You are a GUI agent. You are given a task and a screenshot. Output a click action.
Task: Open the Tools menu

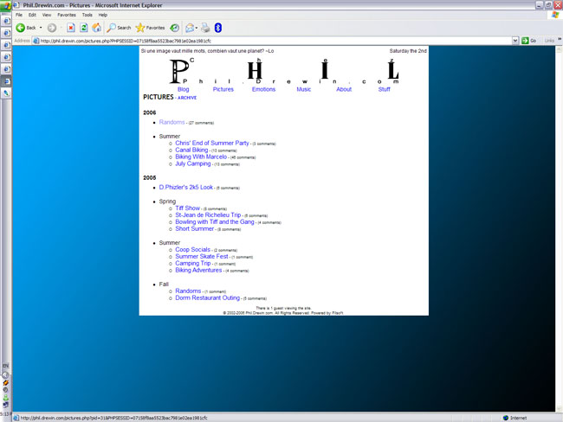(x=87, y=15)
